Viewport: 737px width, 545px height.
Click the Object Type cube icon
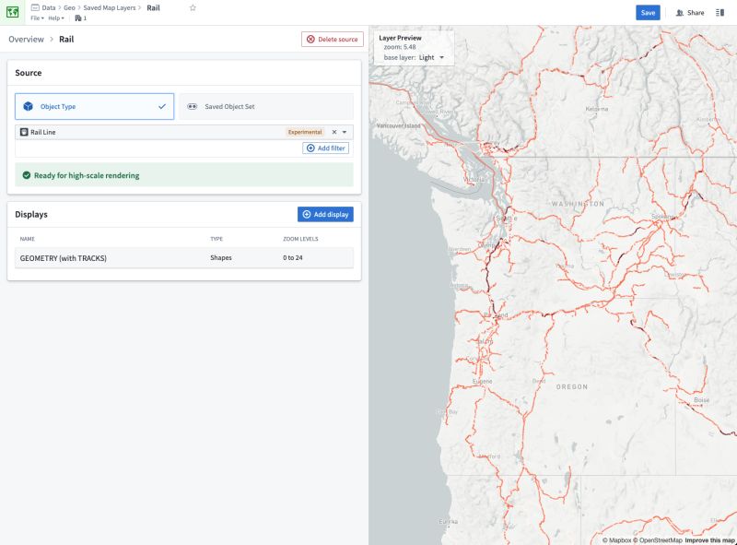pyautogui.click(x=29, y=106)
